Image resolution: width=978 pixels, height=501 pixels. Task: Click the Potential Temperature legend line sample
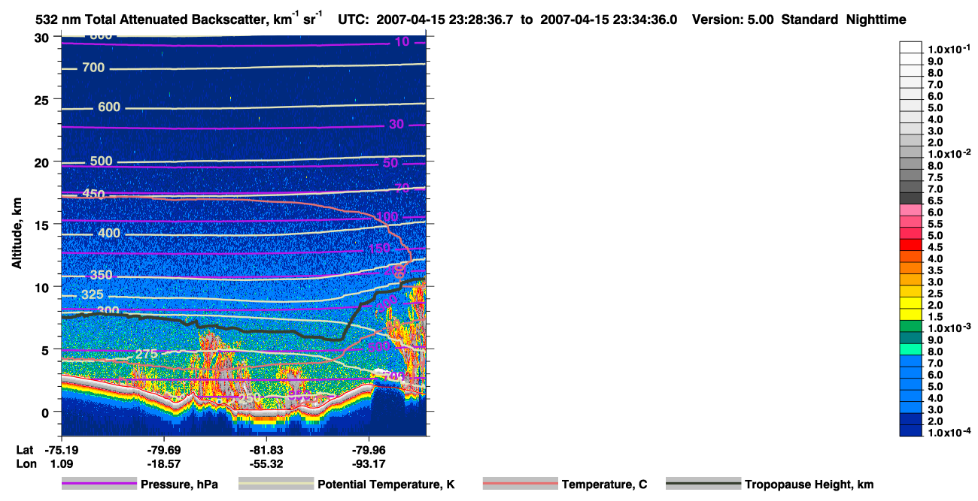click(x=276, y=484)
